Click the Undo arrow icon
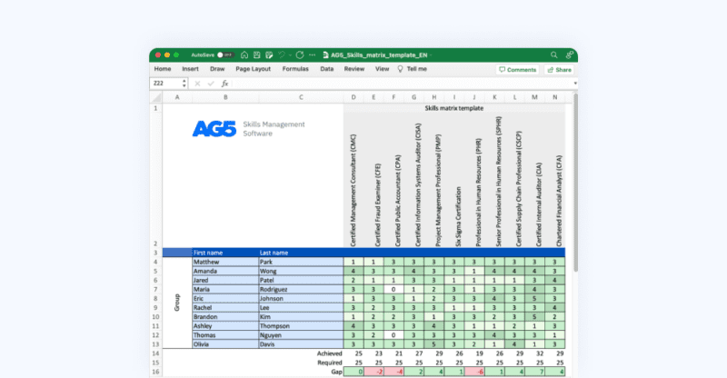The width and height of the screenshot is (727, 378). pos(282,55)
